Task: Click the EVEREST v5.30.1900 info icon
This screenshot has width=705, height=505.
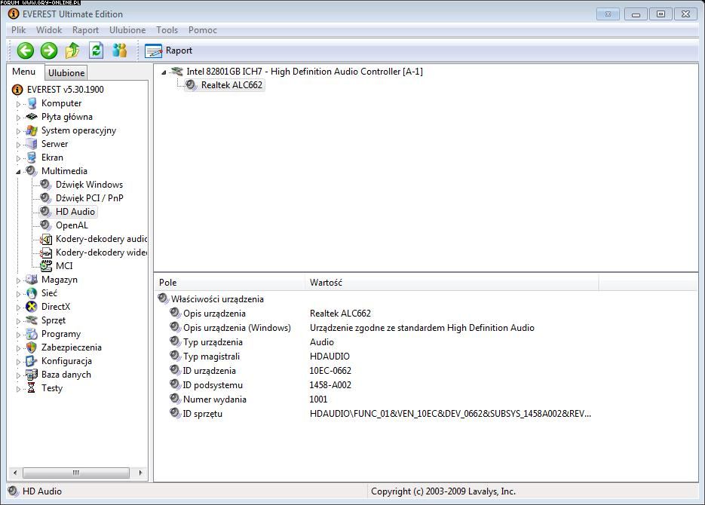Action: click(17, 90)
